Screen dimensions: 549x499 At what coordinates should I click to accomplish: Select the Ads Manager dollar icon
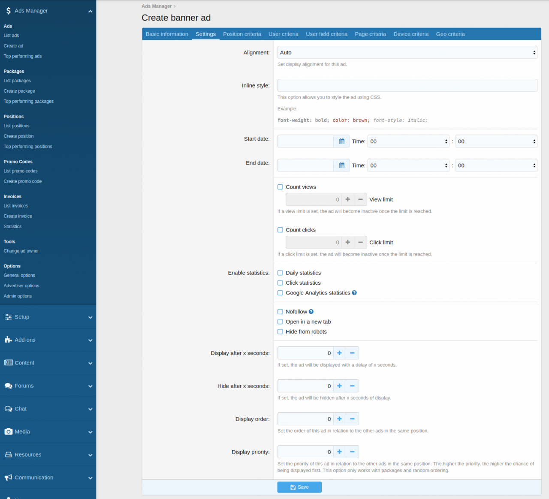(x=8, y=10)
